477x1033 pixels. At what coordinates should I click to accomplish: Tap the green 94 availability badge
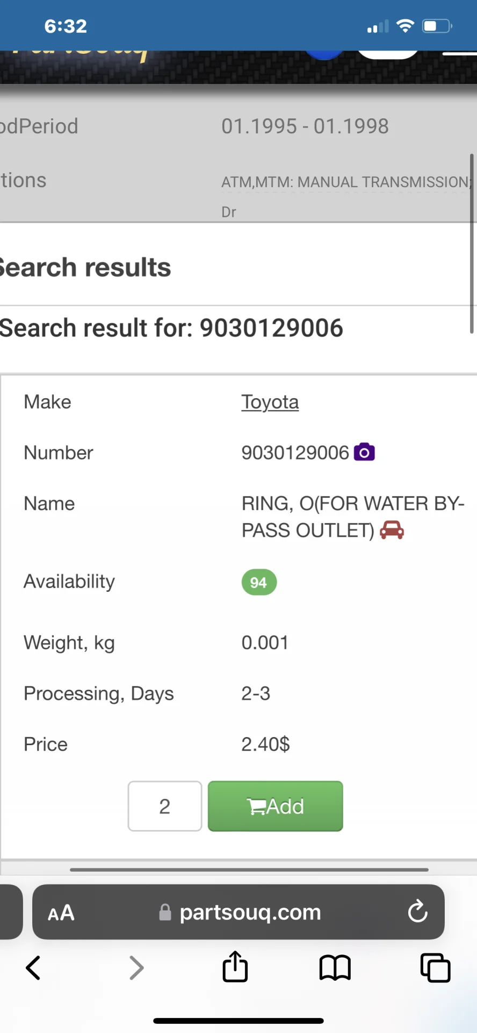(x=259, y=582)
